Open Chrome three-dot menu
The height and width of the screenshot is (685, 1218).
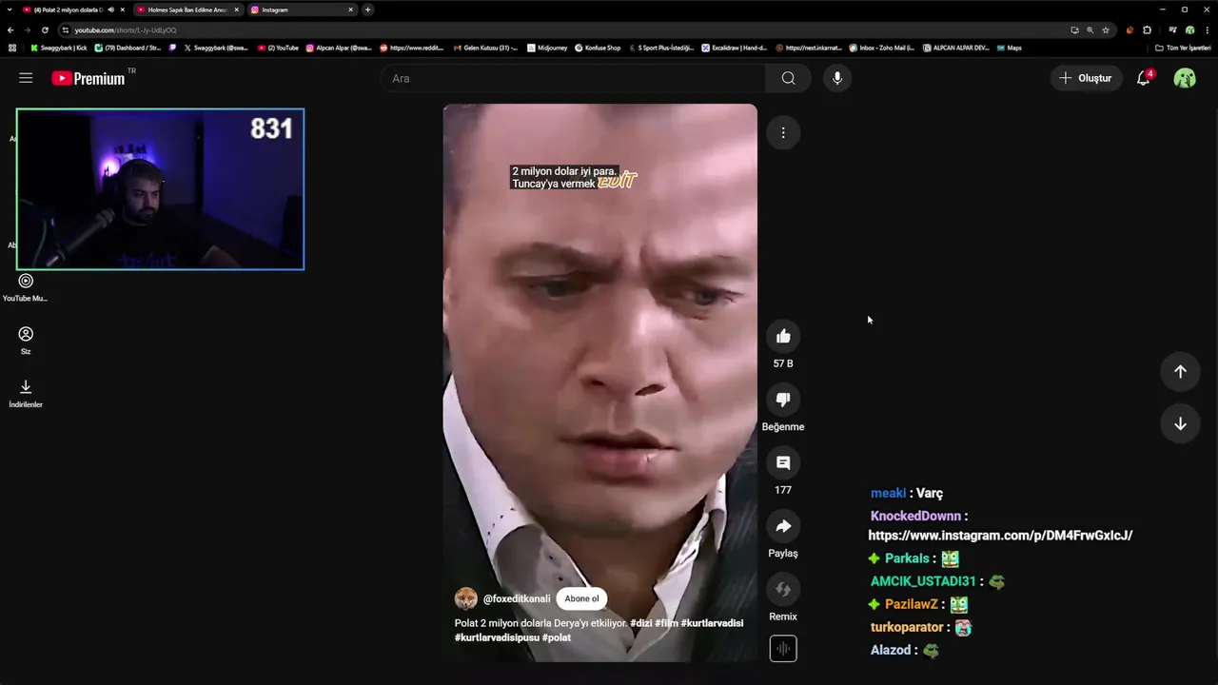1207,29
